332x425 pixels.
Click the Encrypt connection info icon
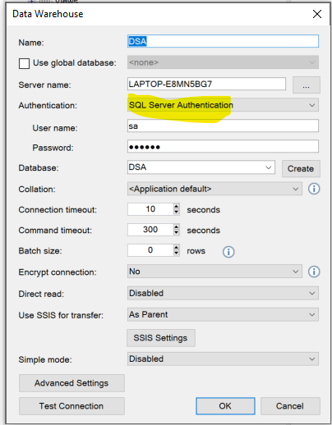tap(314, 272)
